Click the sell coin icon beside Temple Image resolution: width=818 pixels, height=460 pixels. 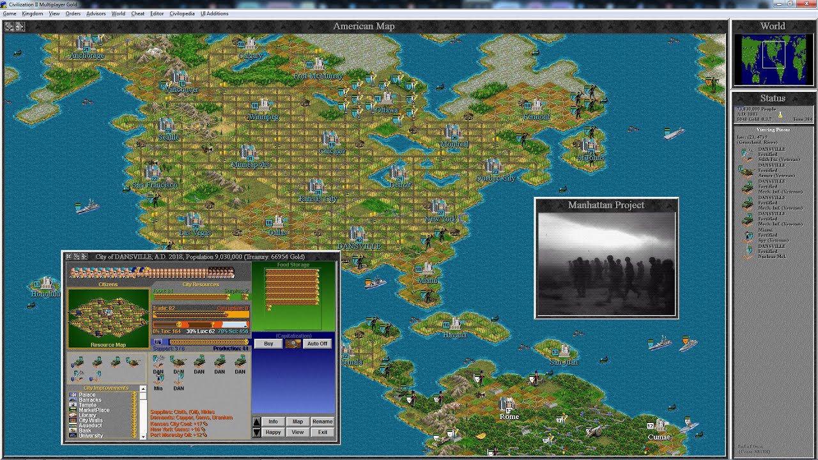click(134, 405)
